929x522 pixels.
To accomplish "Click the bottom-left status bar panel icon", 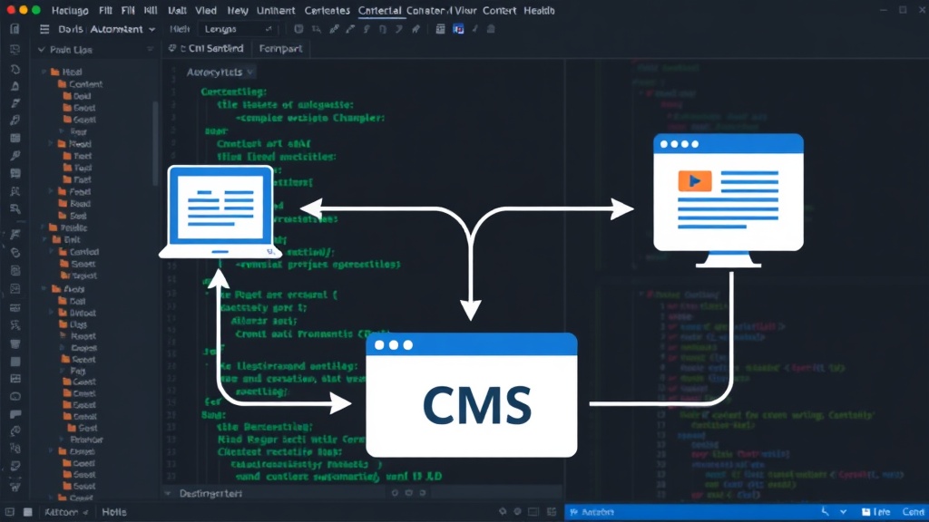I will point(9,512).
